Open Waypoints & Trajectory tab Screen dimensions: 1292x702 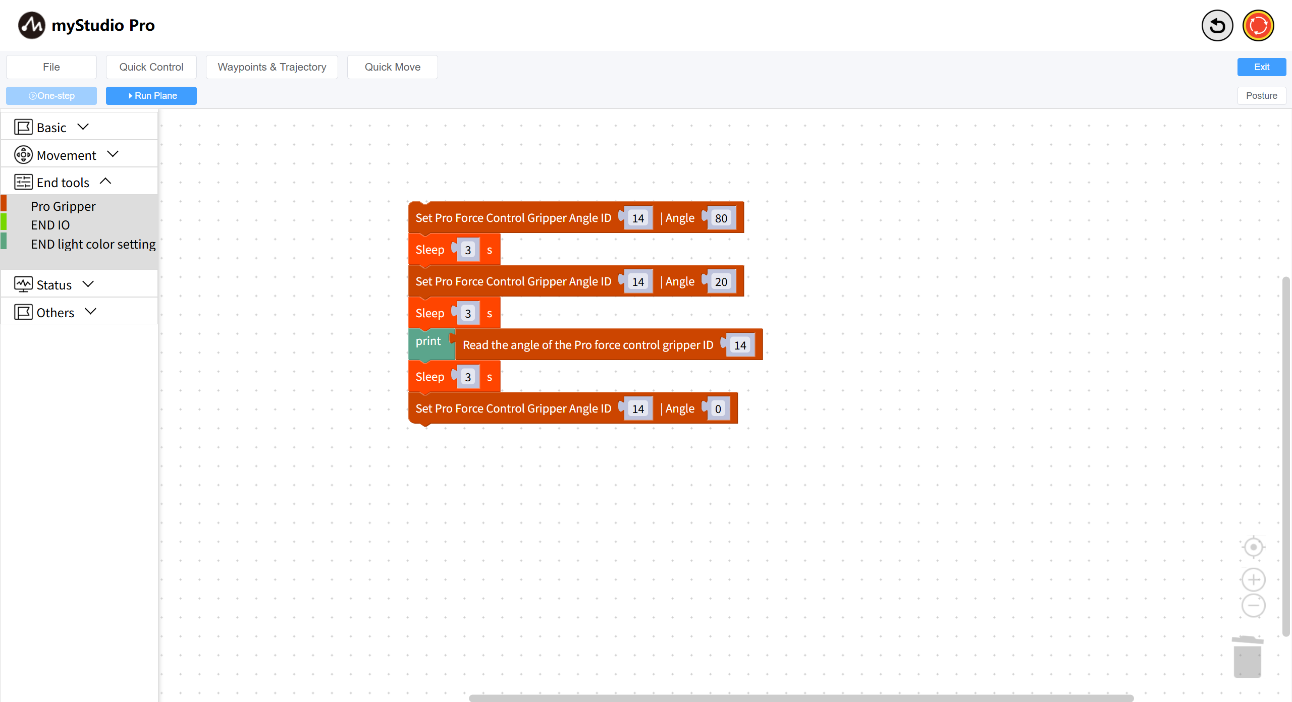272,67
